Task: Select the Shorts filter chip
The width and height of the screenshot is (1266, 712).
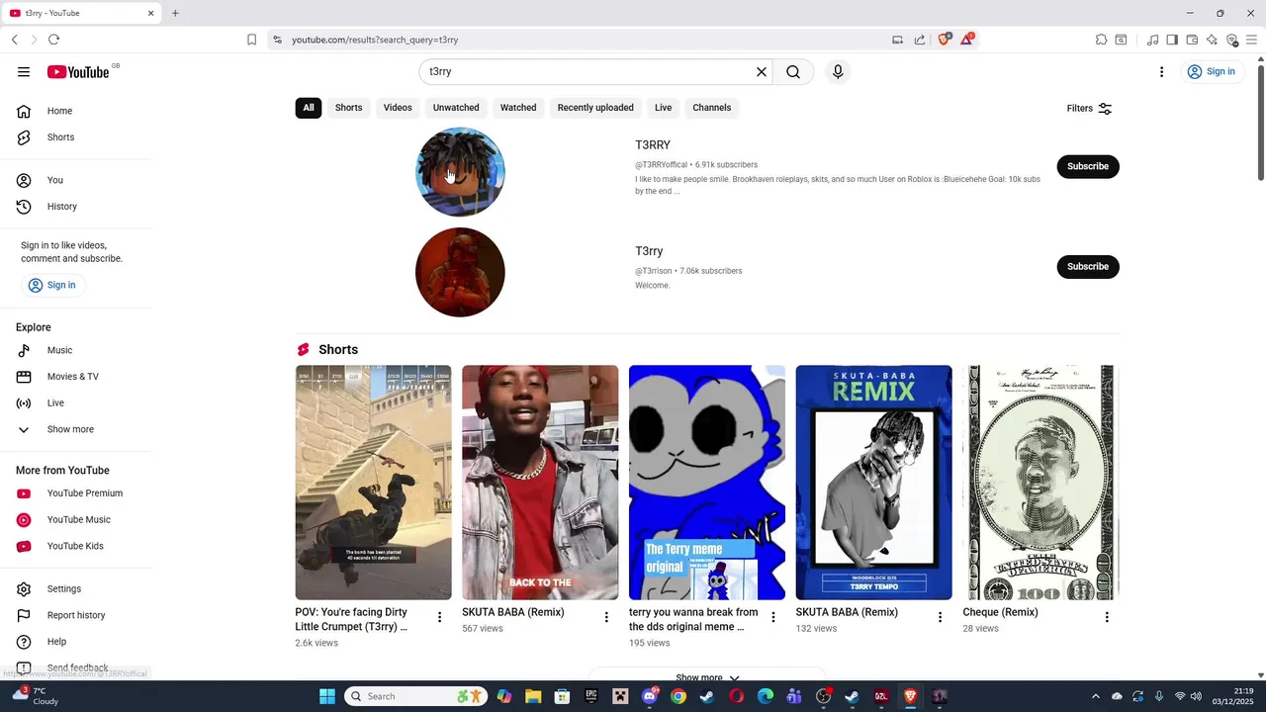Action: coord(348,108)
